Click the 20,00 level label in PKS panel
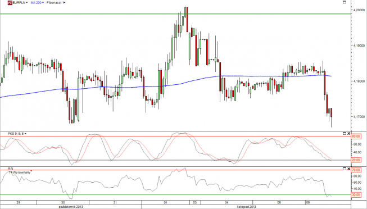The image size is (367, 209). click(x=356, y=160)
